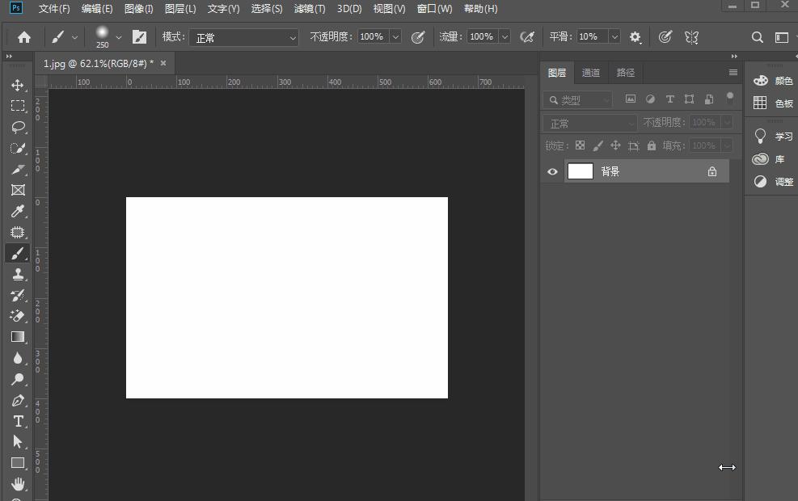Image resolution: width=798 pixels, height=501 pixels.
Task: Expand the 不透明度 opacity dropdown arrow
Action: tap(395, 36)
